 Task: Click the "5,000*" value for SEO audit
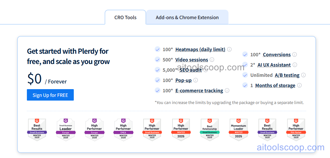170,70
